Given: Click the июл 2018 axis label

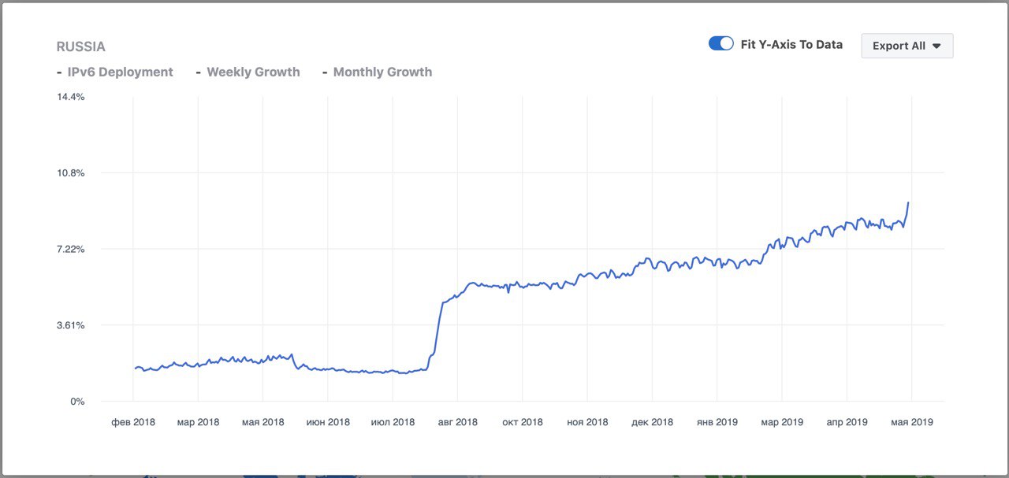Looking at the screenshot, I should pos(393,422).
